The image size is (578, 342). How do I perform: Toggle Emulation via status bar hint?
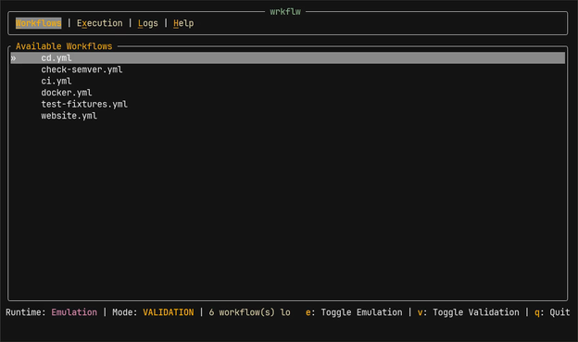point(354,312)
